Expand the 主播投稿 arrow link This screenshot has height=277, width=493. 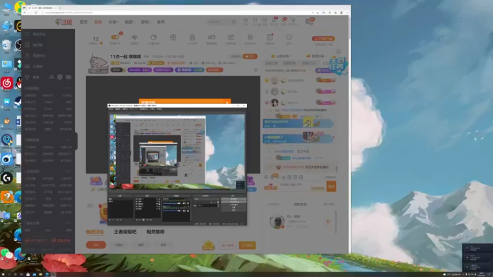(282, 56)
